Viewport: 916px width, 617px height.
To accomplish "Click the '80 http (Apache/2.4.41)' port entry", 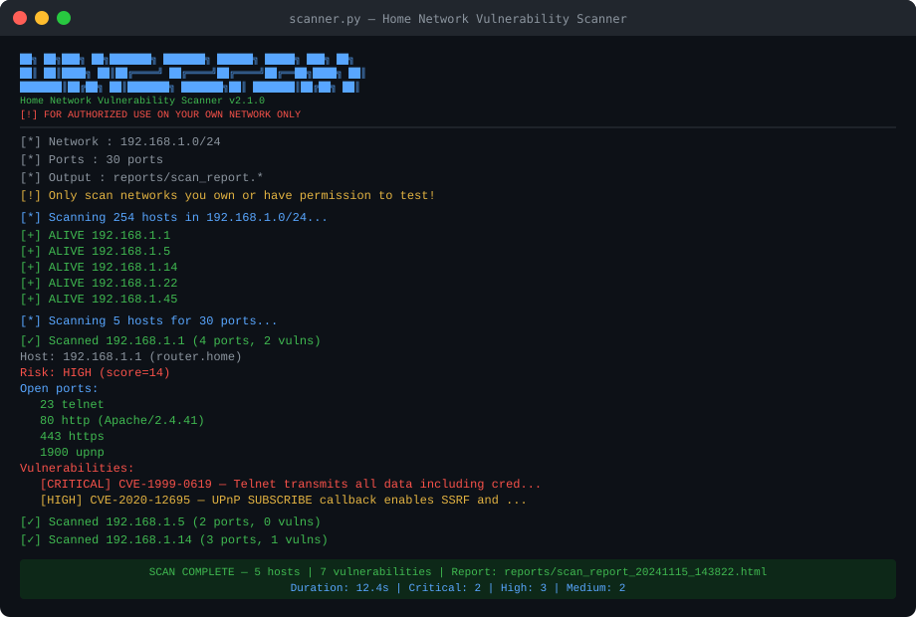I will (x=122, y=420).
